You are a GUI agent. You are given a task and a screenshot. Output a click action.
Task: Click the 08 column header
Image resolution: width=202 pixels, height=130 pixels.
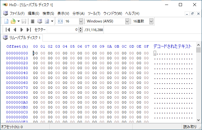click(95, 46)
